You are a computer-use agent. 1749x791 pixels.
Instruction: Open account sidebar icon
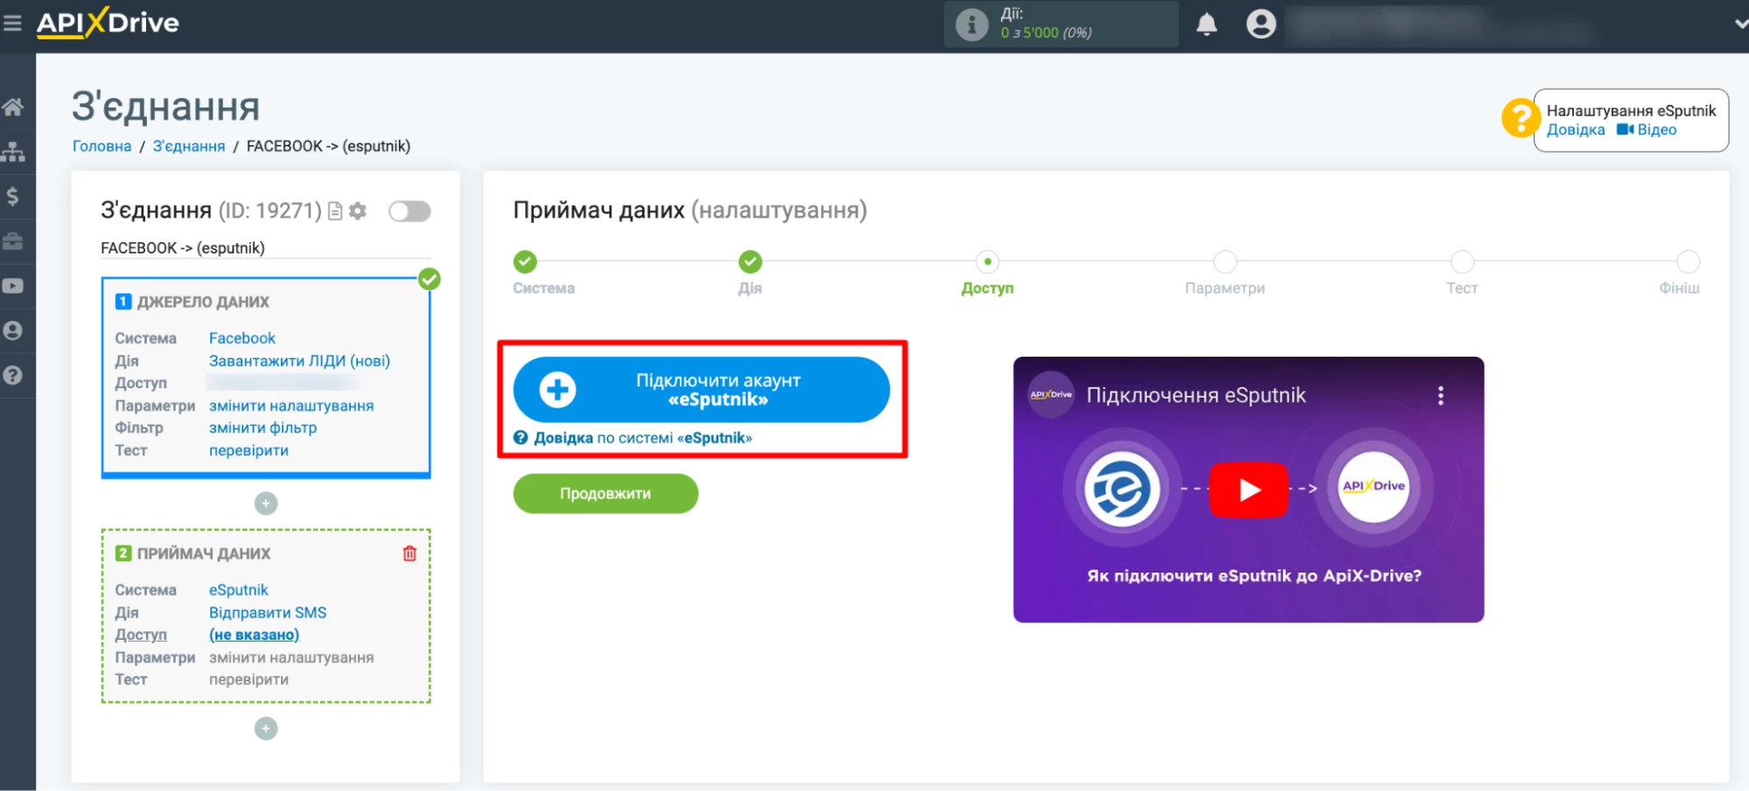pyautogui.click(x=12, y=330)
